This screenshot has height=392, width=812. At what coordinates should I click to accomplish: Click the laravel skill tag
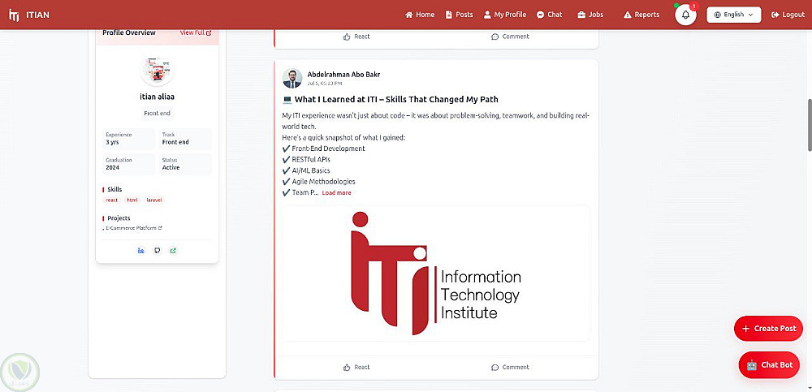click(153, 200)
